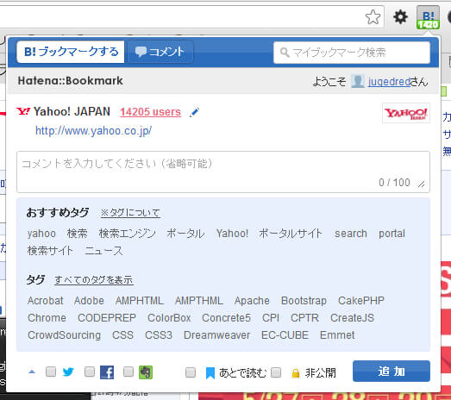This screenshot has height=400, width=451.
Task: Select the recommended tag Yahoo!
Action: 232,234
